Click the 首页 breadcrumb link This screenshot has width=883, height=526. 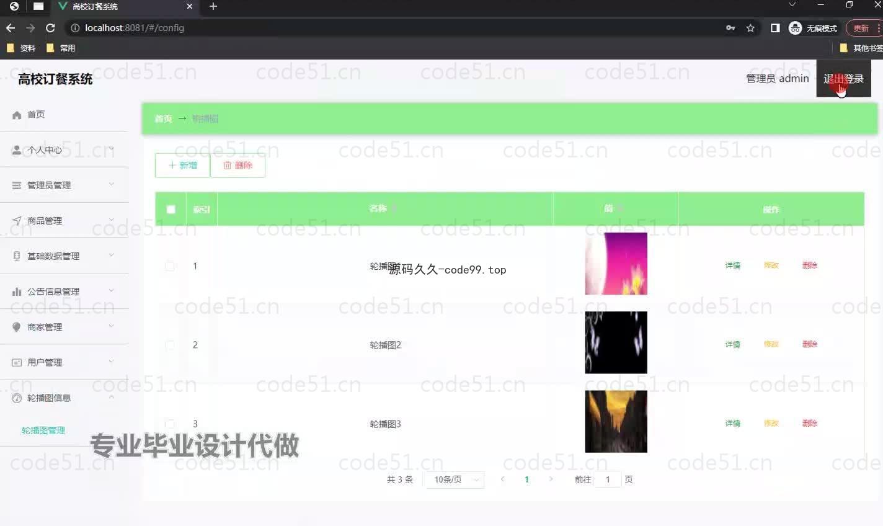(163, 118)
